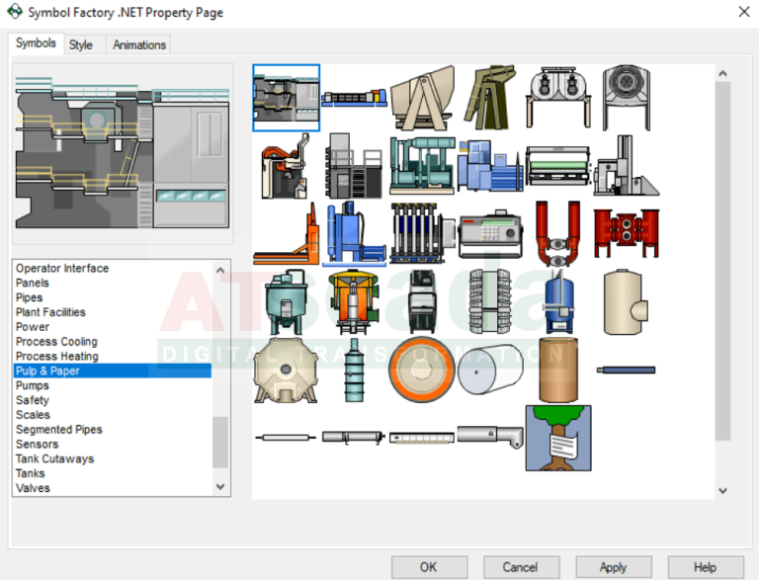Choose the Scales category
Screen dimensions: 759x580
coord(113,415)
